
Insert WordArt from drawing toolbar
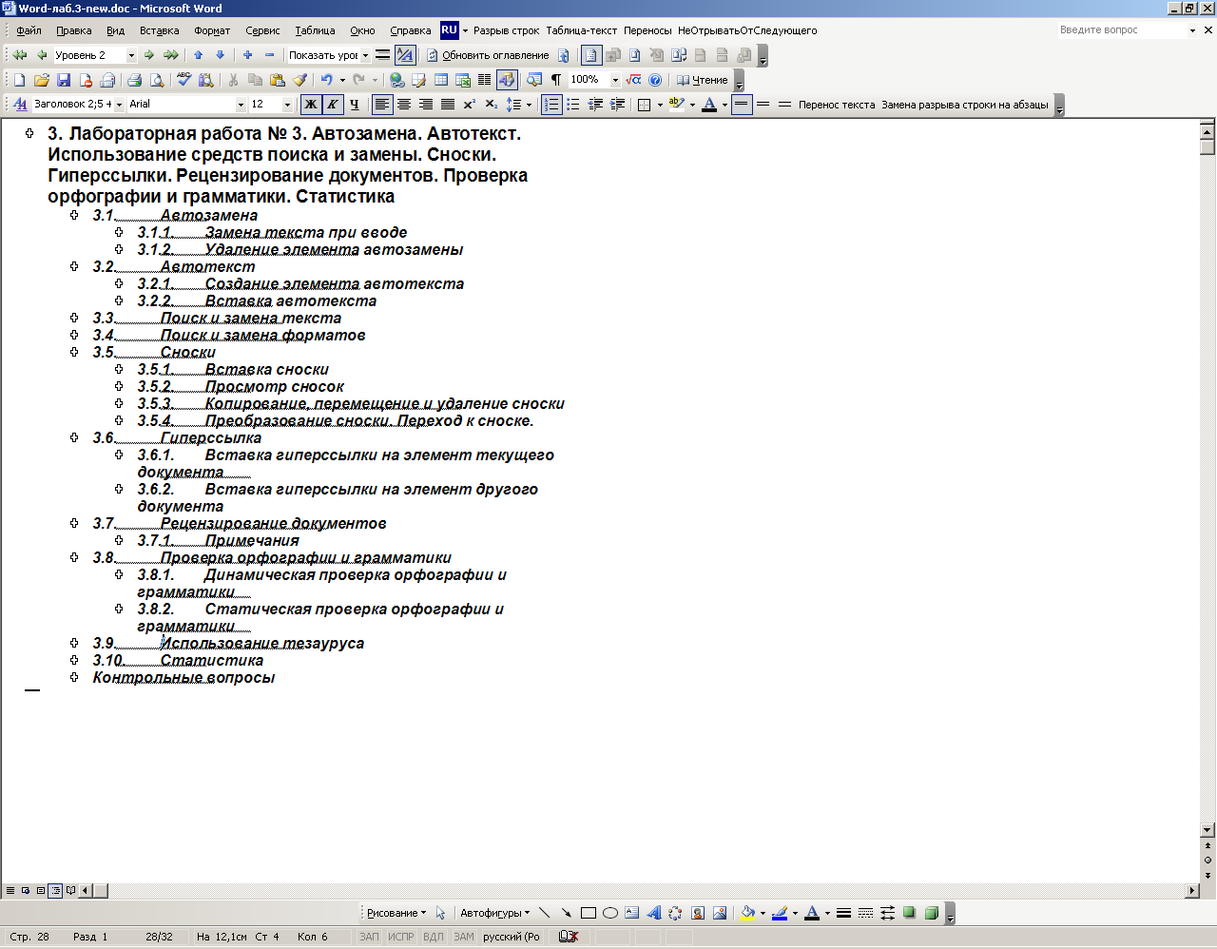654,913
